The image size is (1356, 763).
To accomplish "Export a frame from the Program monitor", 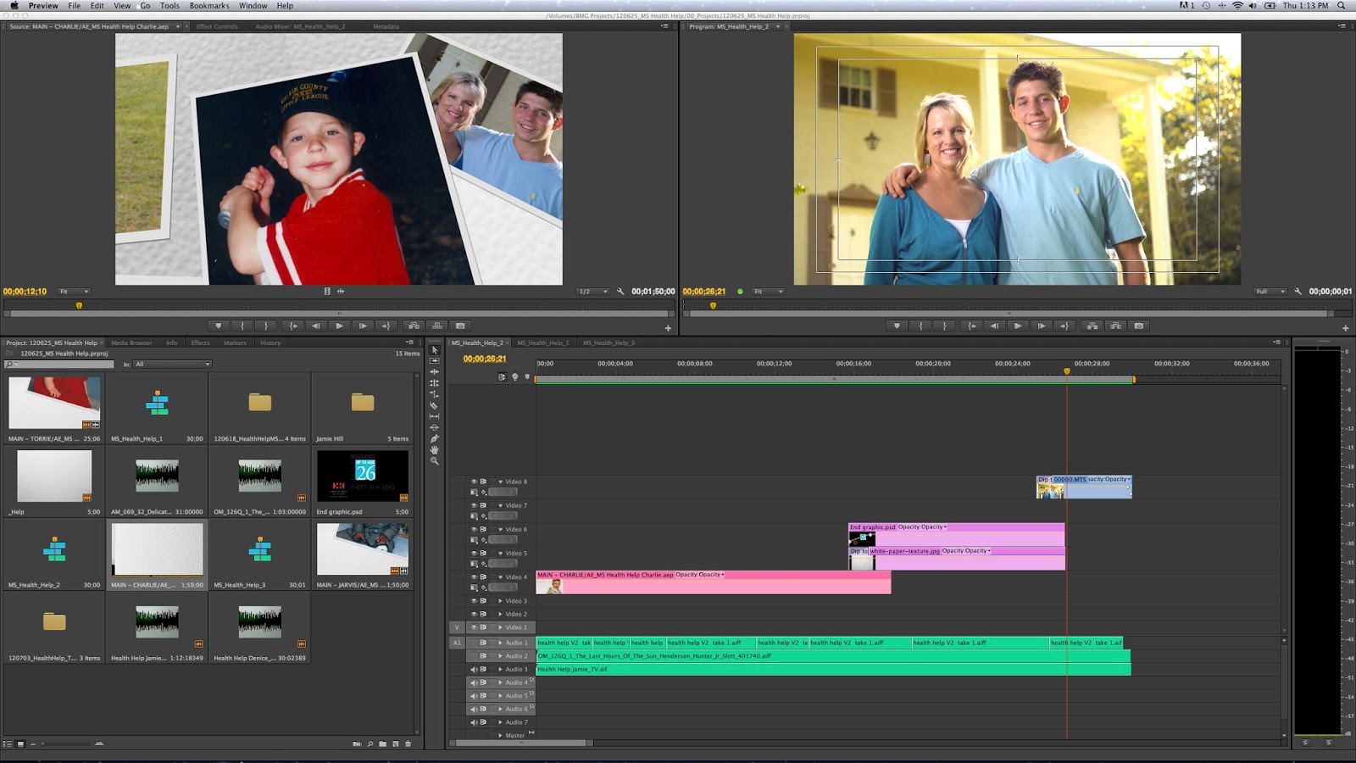I will coord(1139,326).
